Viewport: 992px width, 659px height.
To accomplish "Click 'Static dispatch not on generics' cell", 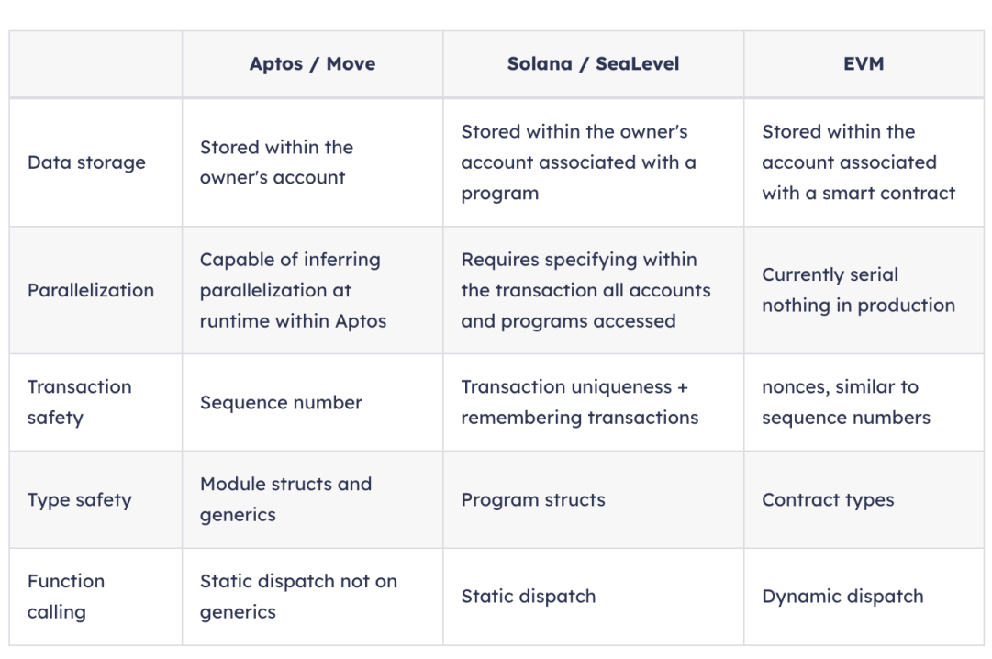I will click(x=313, y=597).
